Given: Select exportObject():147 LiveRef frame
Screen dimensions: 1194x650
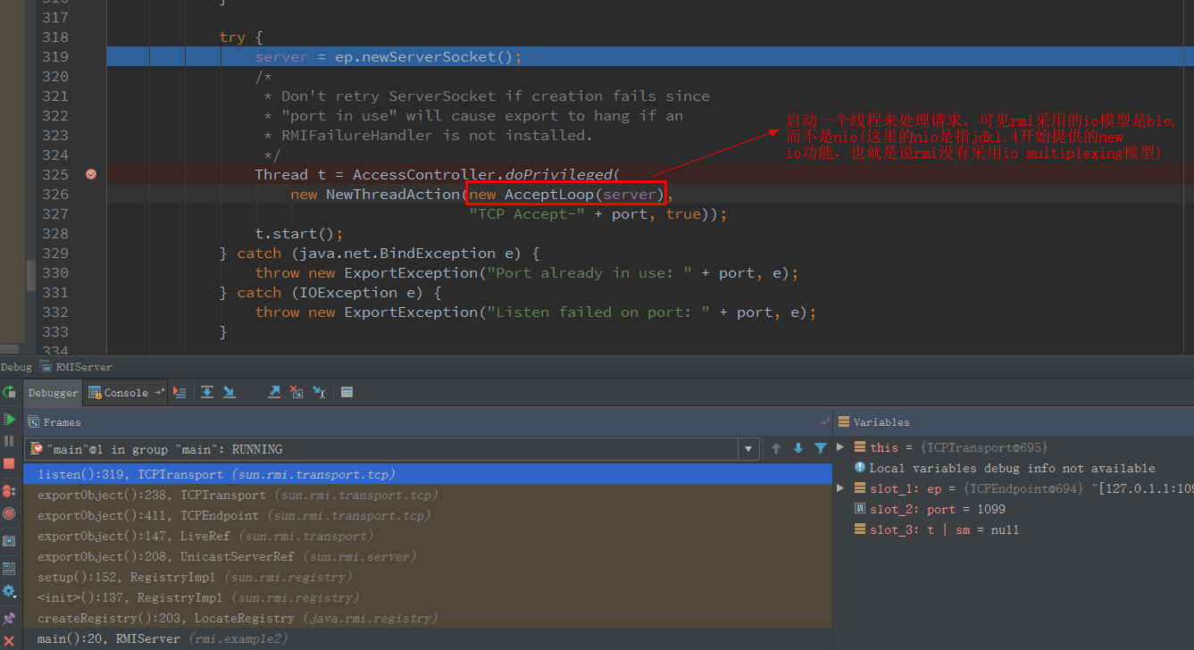Looking at the screenshot, I should 428,536.
